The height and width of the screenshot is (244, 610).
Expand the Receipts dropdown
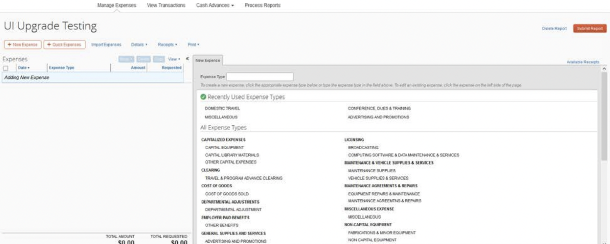[168, 45]
